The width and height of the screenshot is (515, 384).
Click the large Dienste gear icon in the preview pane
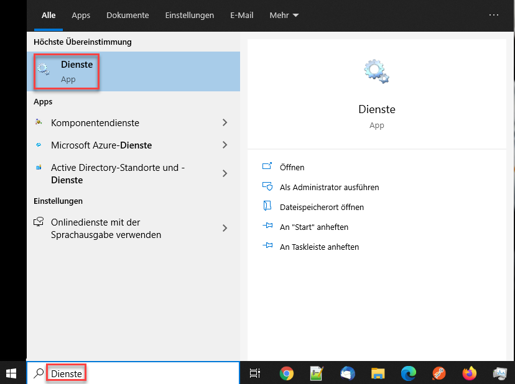(x=376, y=72)
